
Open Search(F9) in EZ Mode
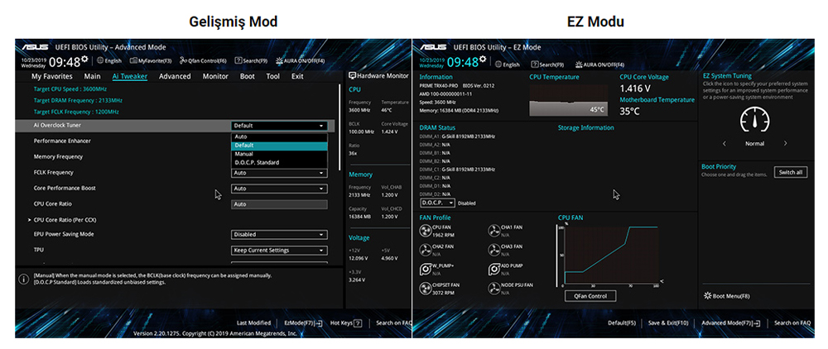547,65
